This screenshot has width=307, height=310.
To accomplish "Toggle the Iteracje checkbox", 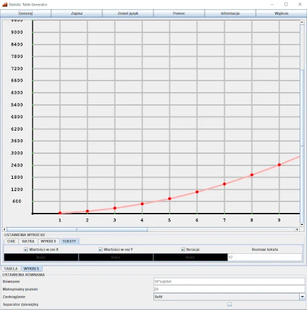I will coord(183,250).
